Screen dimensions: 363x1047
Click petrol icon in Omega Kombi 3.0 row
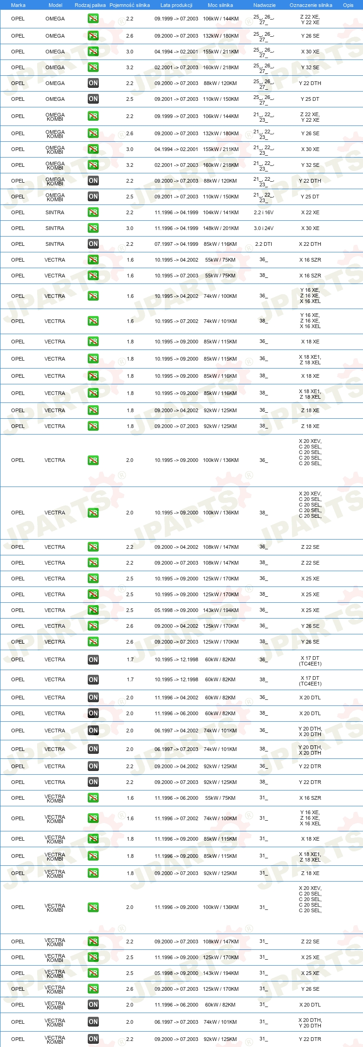[93, 149]
